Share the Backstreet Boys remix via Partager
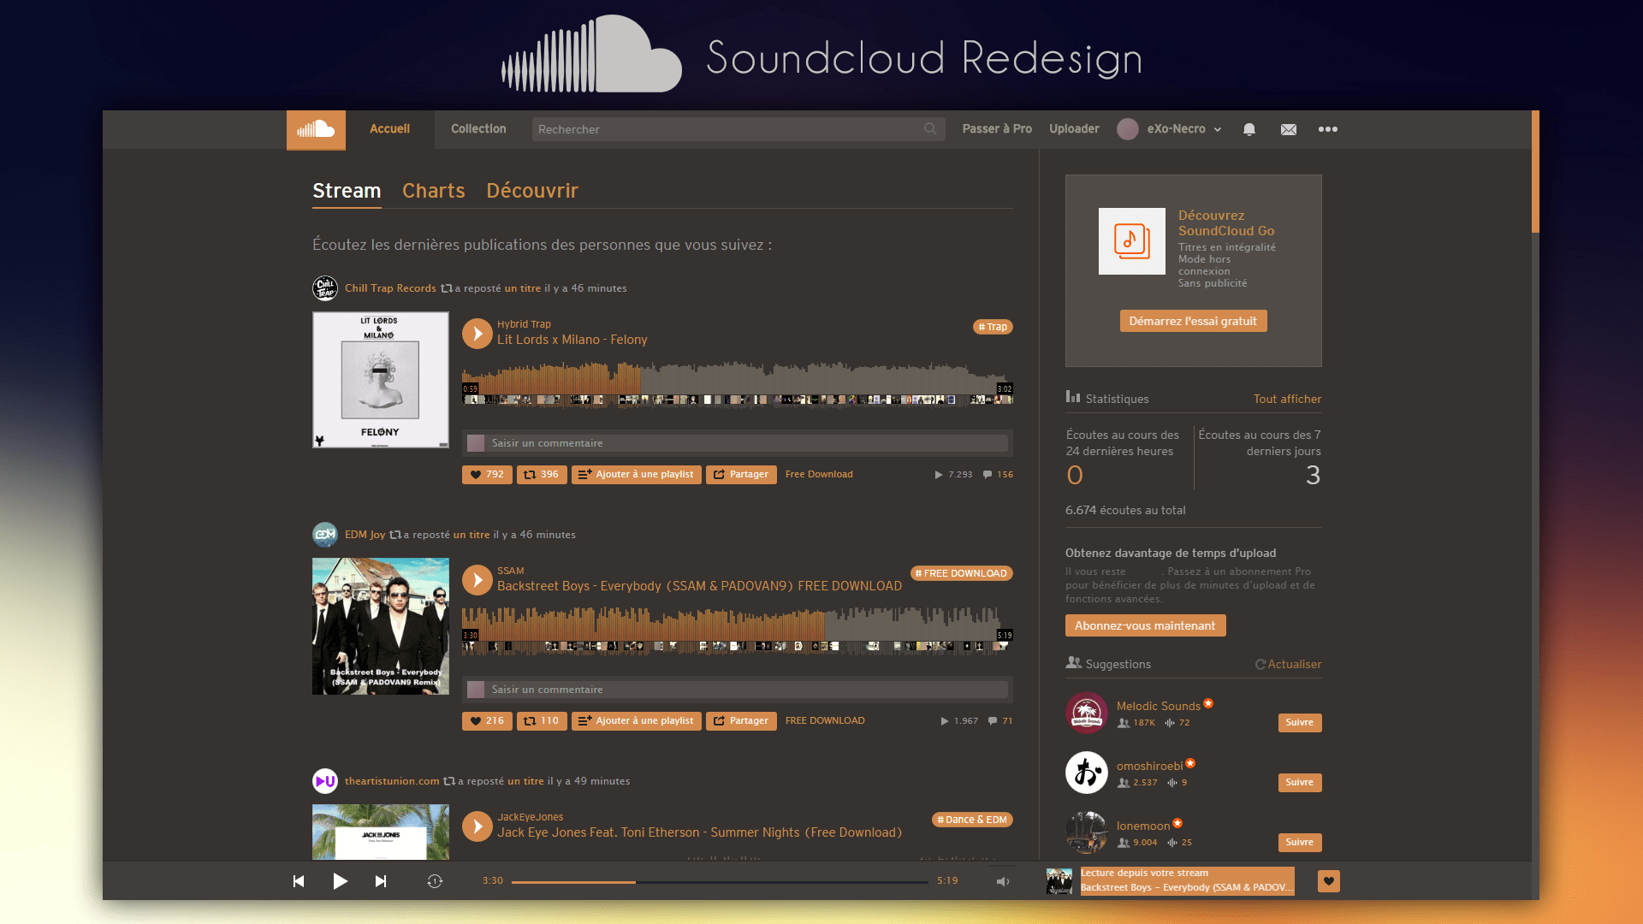 [741, 720]
